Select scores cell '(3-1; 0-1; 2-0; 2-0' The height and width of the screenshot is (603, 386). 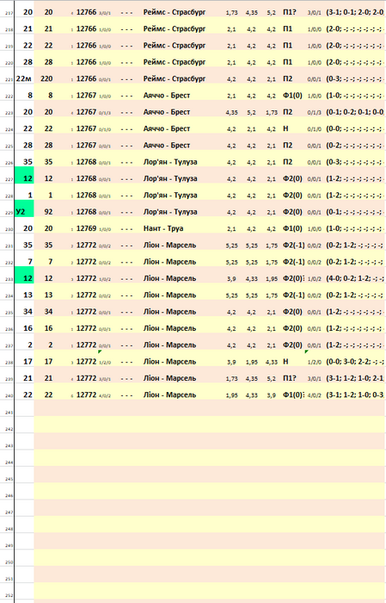355,12
